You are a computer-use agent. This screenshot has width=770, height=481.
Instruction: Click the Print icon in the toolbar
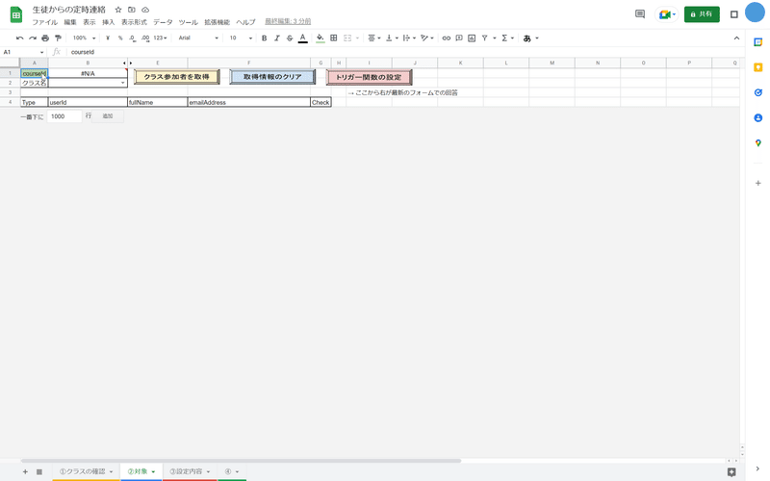coord(45,38)
